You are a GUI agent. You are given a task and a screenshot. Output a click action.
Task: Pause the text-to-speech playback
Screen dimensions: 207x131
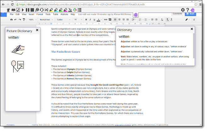coord(27,10)
